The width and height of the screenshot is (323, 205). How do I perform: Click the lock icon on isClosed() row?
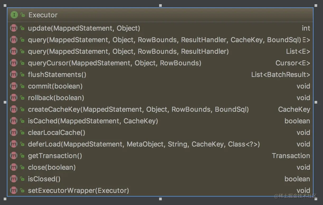click(22, 179)
